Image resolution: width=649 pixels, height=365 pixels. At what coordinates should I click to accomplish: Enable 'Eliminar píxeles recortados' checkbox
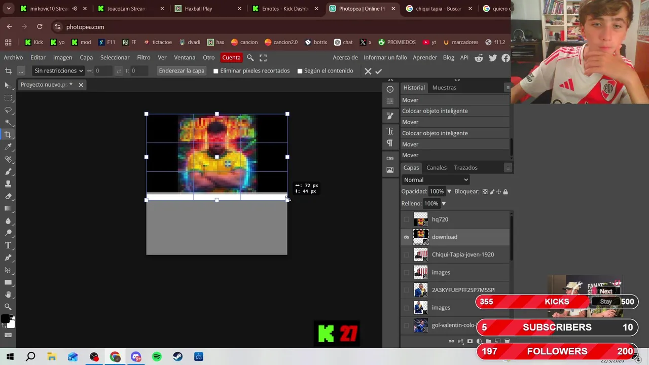[215, 71]
